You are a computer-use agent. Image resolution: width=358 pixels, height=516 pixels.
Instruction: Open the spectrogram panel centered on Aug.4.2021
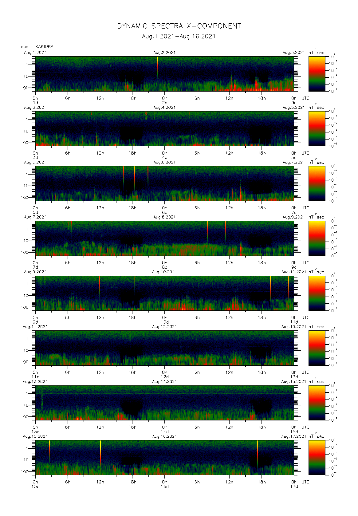[x=165, y=128]
